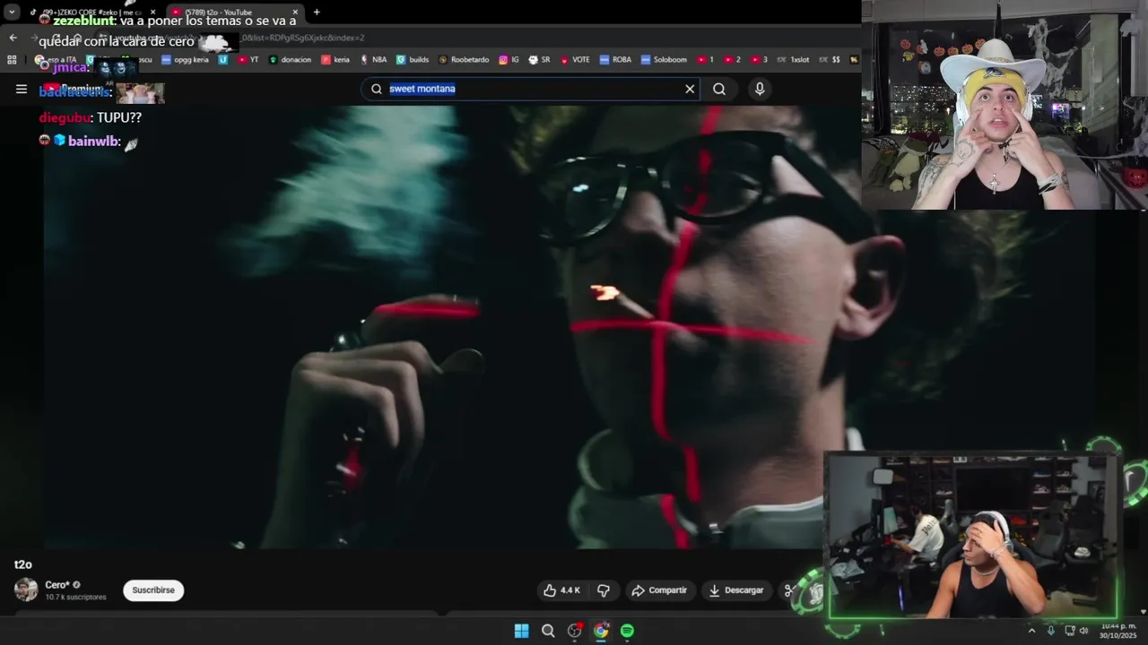Open a new browser tab
This screenshot has width=1148, height=645.
pyautogui.click(x=317, y=13)
